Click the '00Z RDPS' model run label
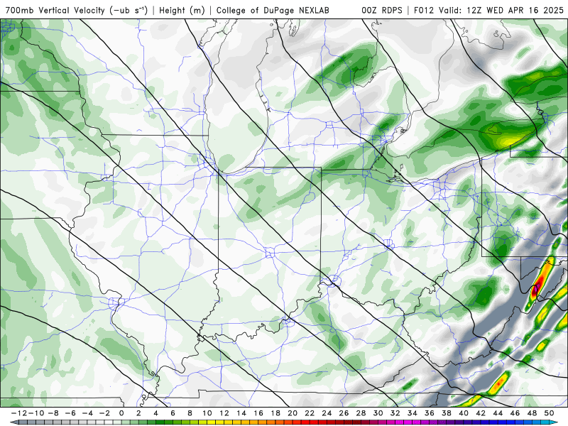Viewport: 568px width, 426px height. point(382,10)
